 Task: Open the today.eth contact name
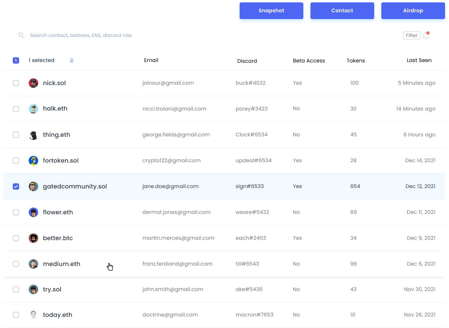coord(58,315)
